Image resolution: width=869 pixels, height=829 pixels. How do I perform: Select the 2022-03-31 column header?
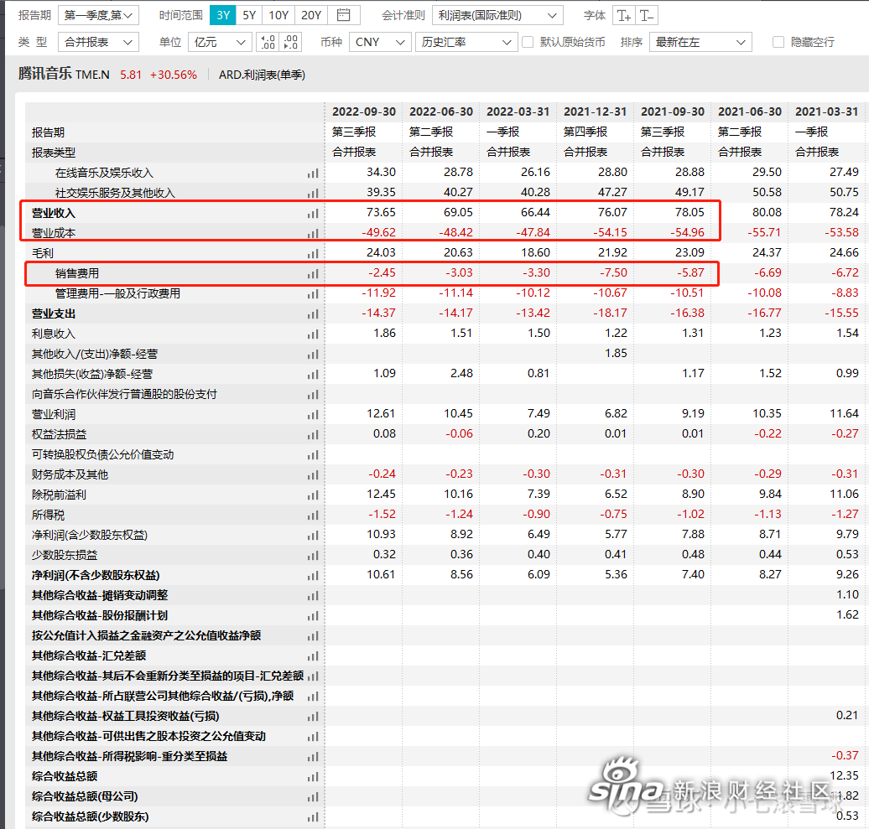(x=518, y=111)
